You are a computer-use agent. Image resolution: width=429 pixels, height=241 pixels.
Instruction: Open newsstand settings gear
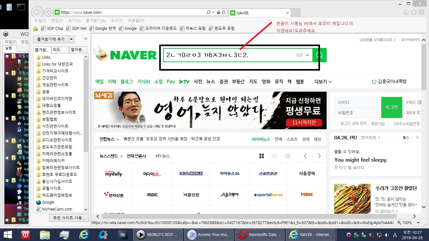point(287,156)
